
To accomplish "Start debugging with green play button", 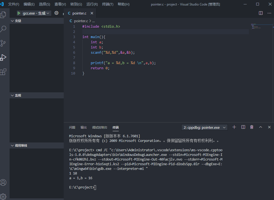I will click(x=19, y=13).
